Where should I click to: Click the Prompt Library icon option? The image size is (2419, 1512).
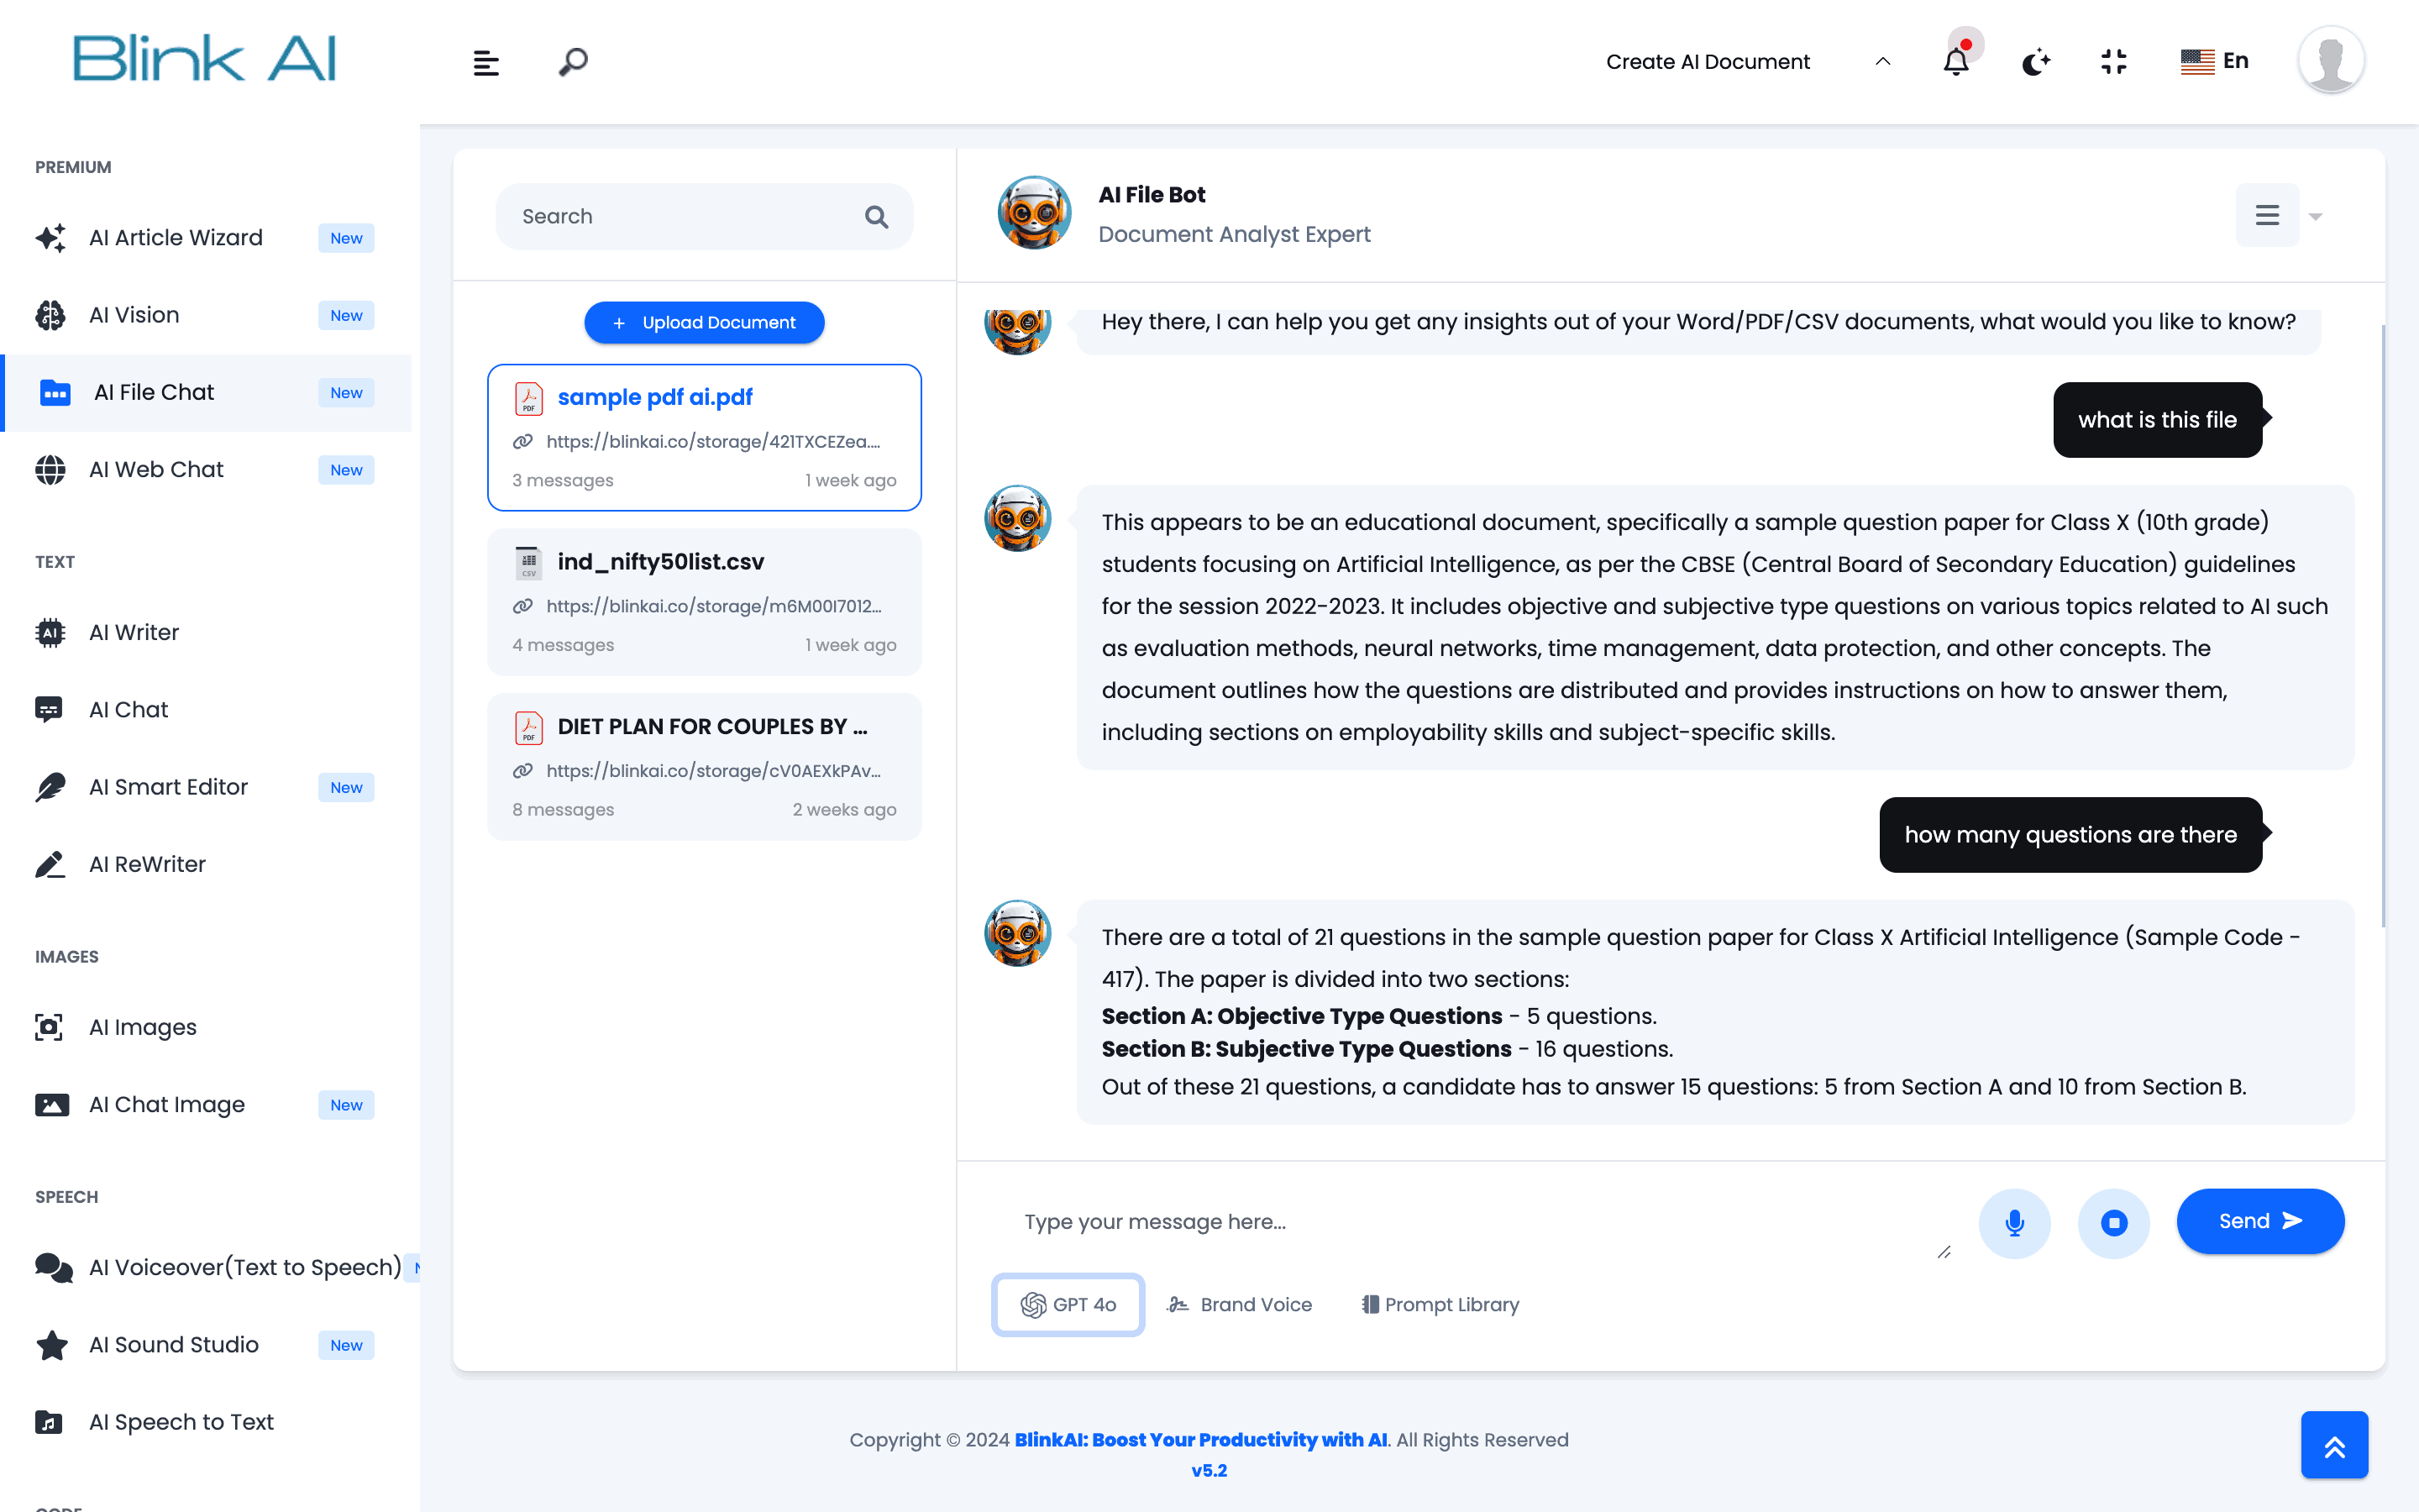[x=1440, y=1304]
